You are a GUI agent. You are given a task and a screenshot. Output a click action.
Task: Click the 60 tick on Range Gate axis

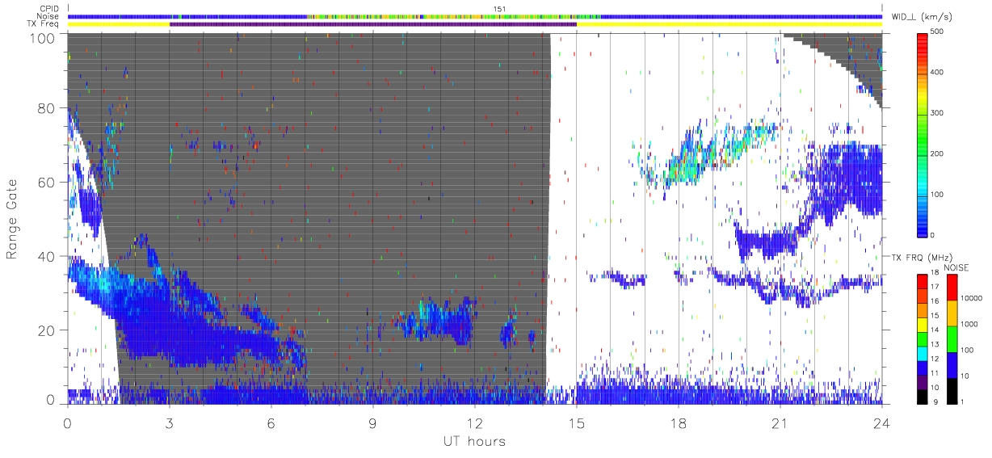pos(47,182)
